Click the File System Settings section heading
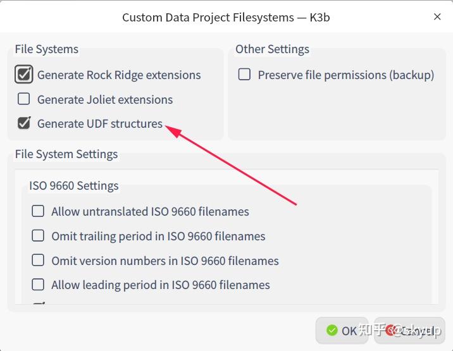 (66, 154)
